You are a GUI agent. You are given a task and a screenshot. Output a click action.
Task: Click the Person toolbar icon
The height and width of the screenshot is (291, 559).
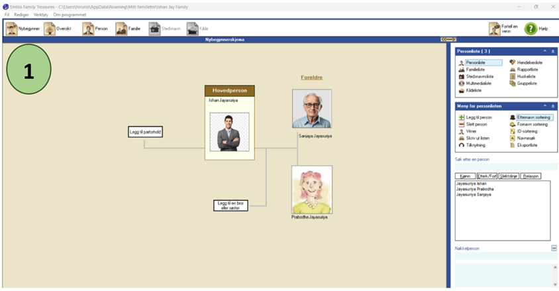pyautogui.click(x=95, y=29)
